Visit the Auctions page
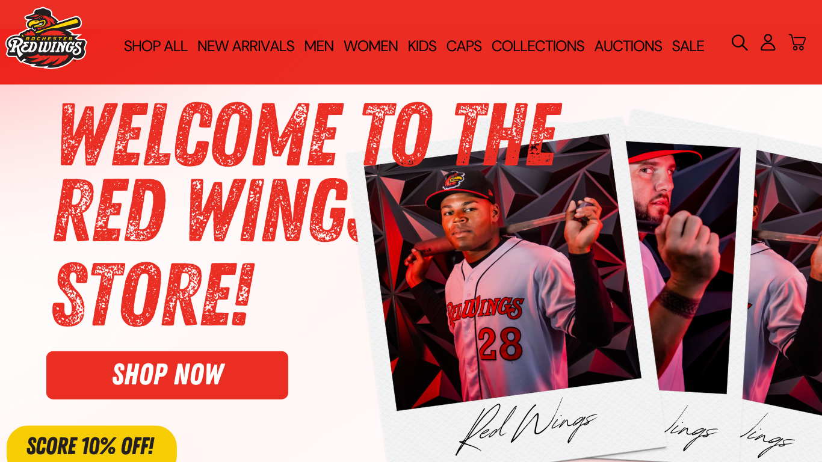Viewport: 822px width, 462px height. (628, 46)
